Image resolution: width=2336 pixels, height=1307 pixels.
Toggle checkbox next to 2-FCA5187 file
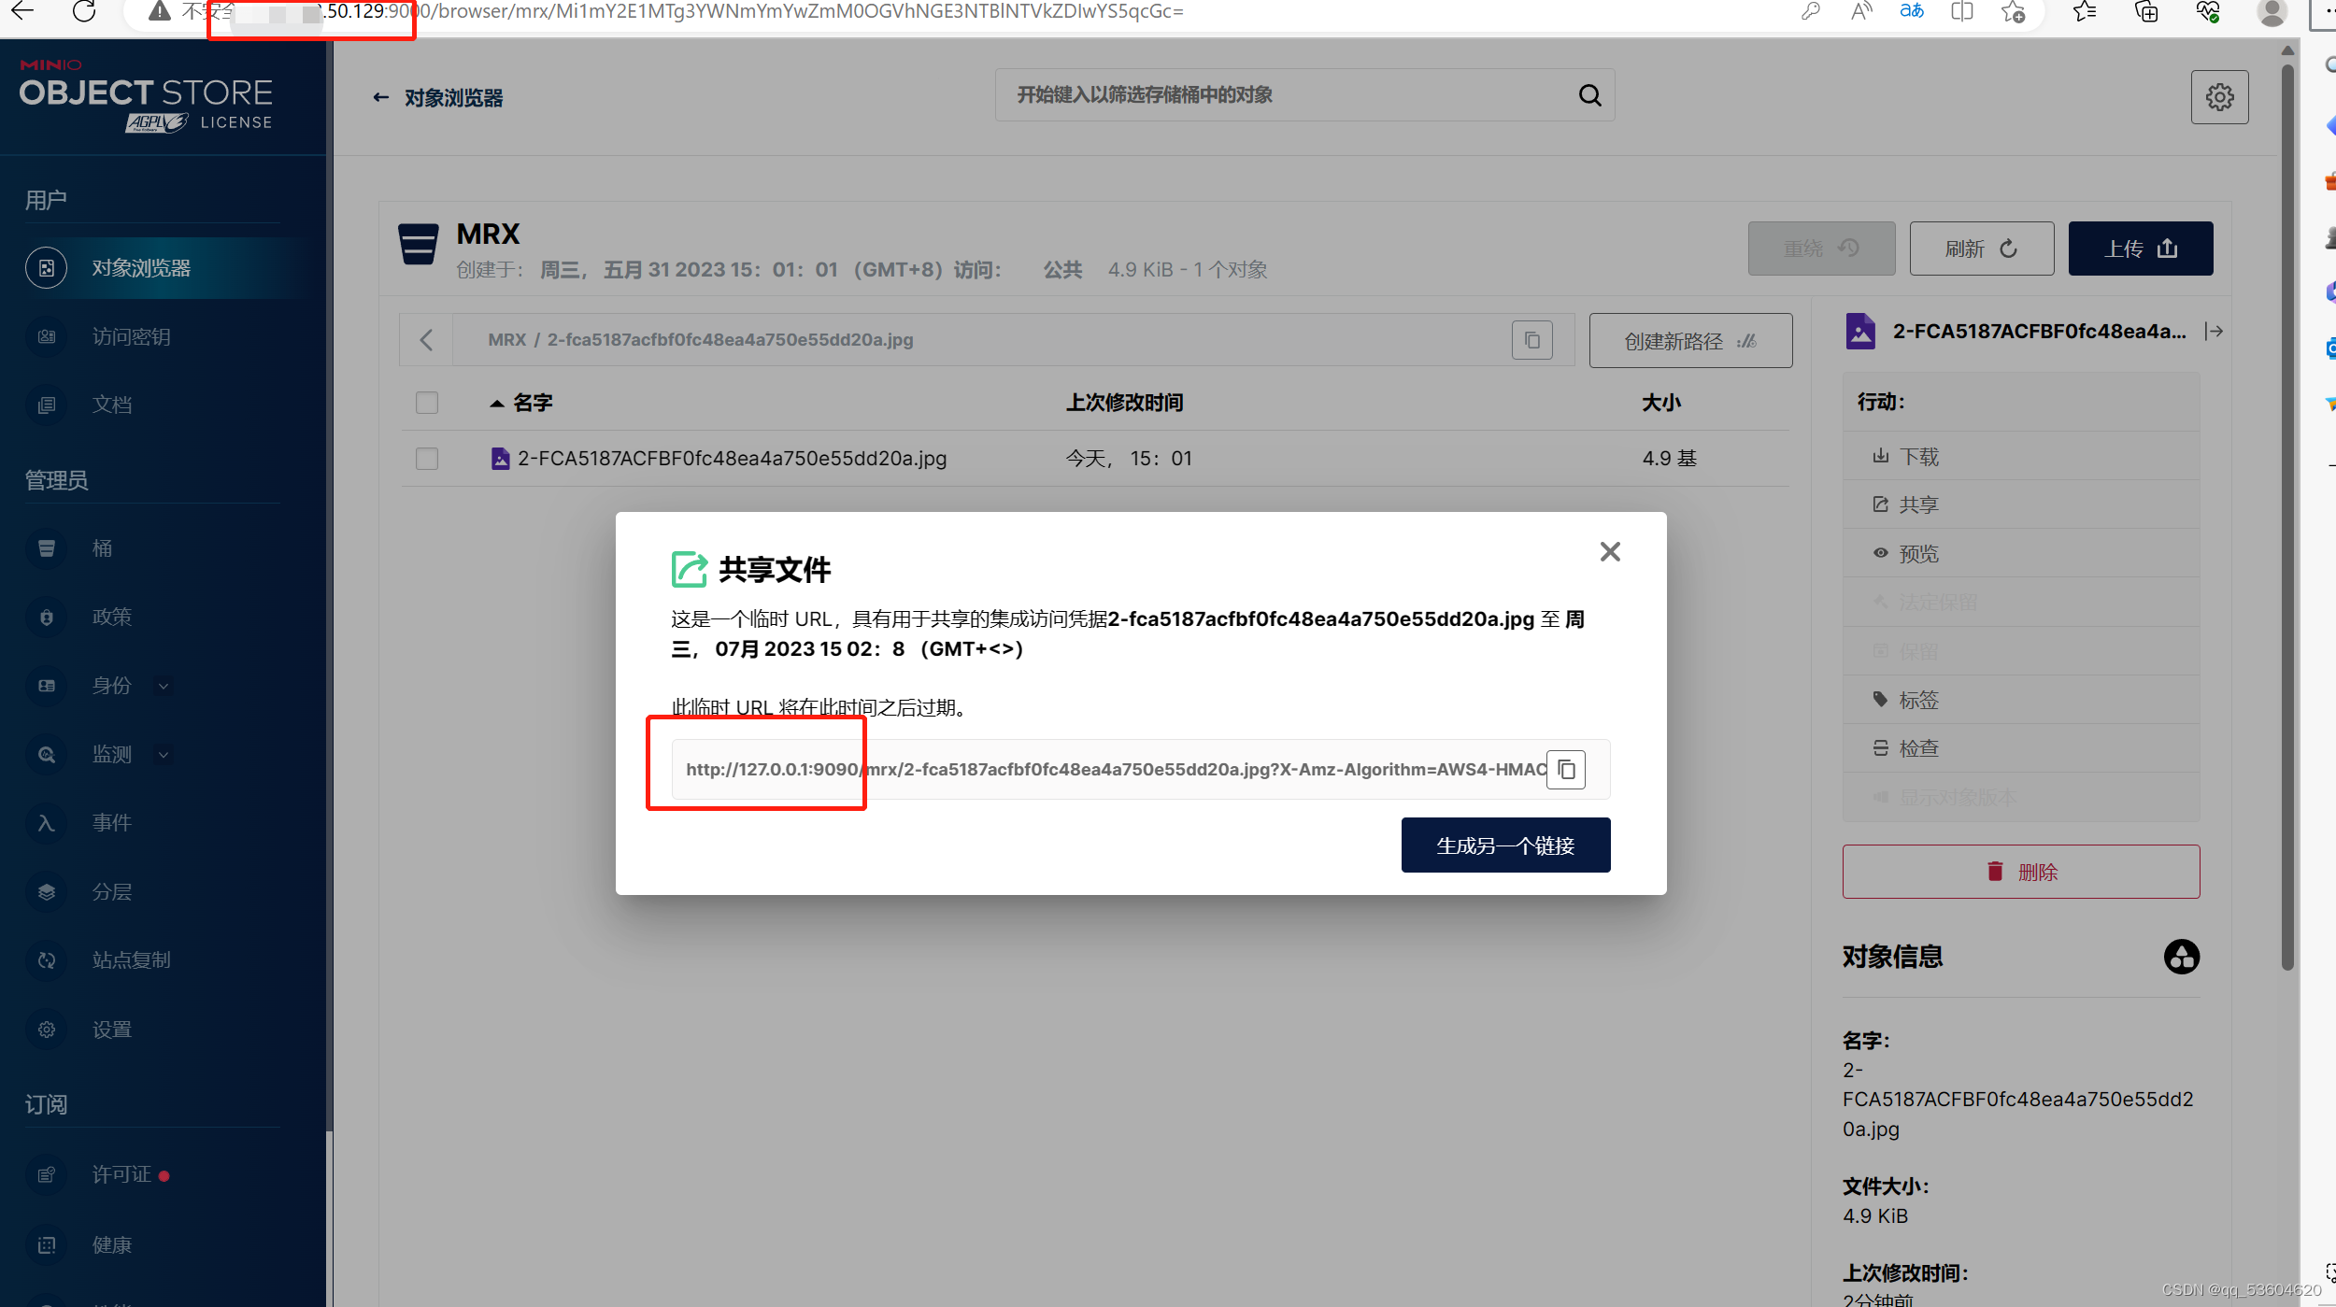427,459
